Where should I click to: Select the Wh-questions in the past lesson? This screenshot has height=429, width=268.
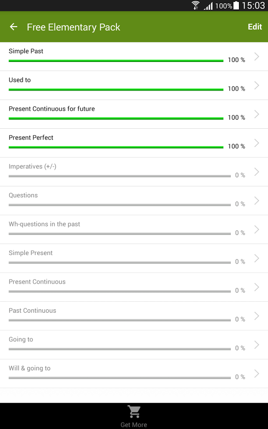click(134, 230)
